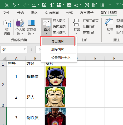Click the column chart icon in top toolbar
123x125 pixels.
click(x=52, y=4)
